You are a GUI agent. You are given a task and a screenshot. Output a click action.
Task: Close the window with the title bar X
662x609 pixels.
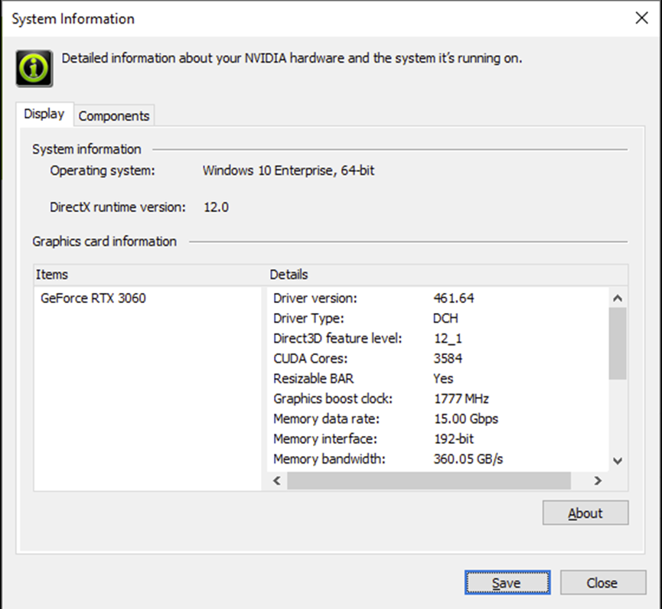point(641,18)
